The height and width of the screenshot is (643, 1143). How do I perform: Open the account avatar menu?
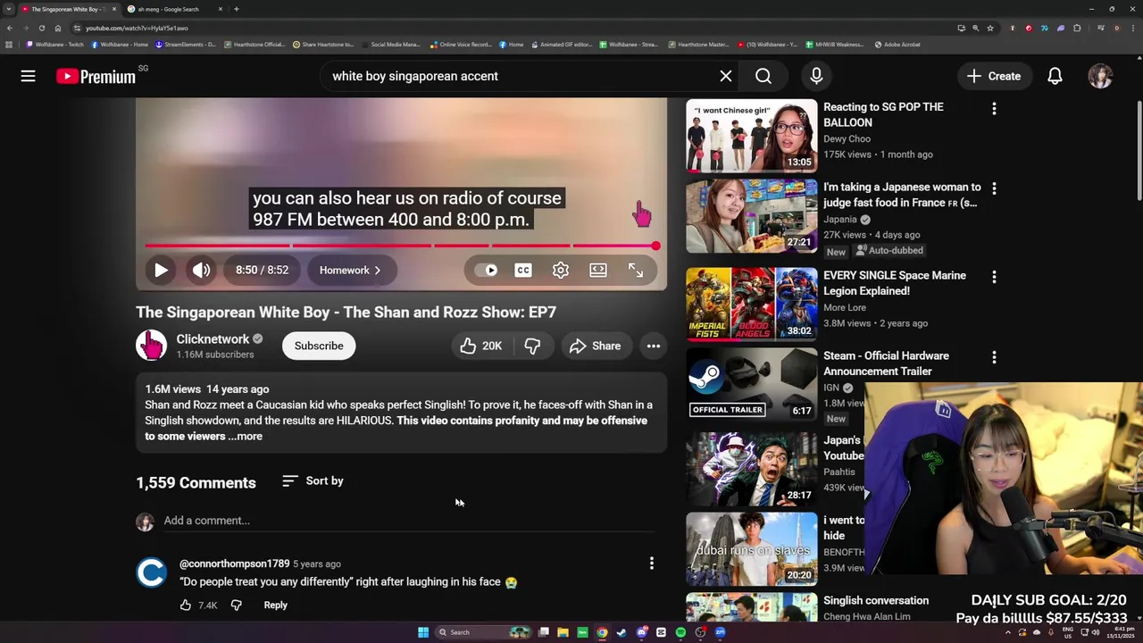click(1100, 76)
